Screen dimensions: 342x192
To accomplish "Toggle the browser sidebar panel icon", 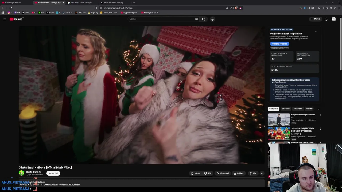I will pyautogui.click(x=323, y=8).
